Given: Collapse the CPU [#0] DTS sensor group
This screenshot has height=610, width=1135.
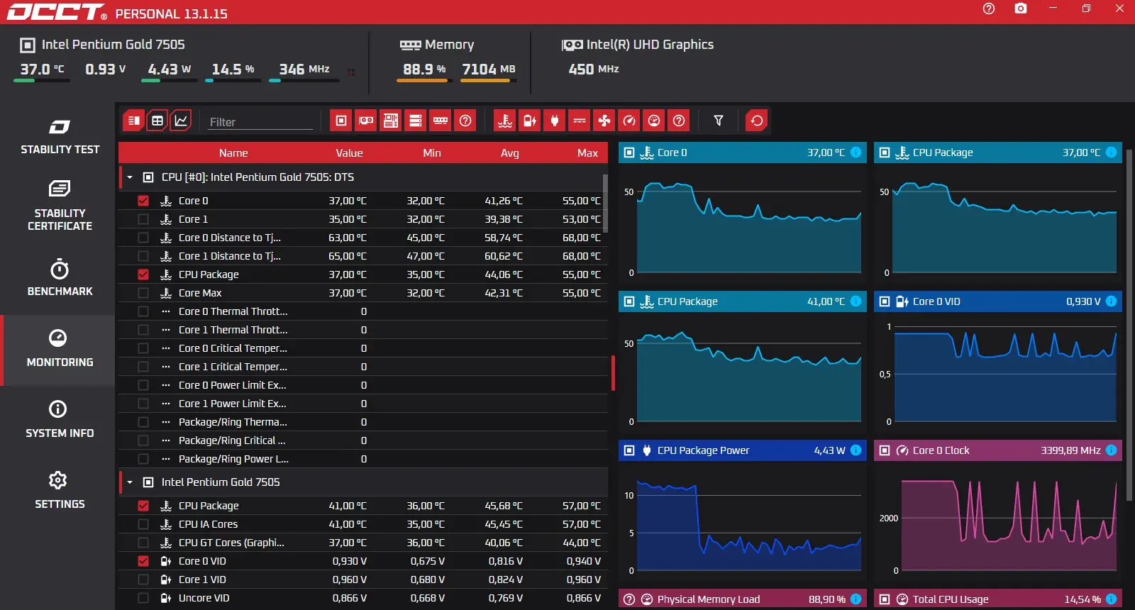Looking at the screenshot, I should (130, 177).
